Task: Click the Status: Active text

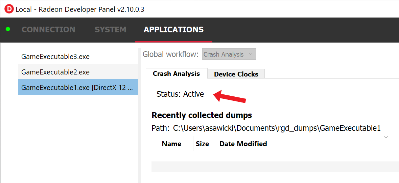Action: pyautogui.click(x=180, y=94)
